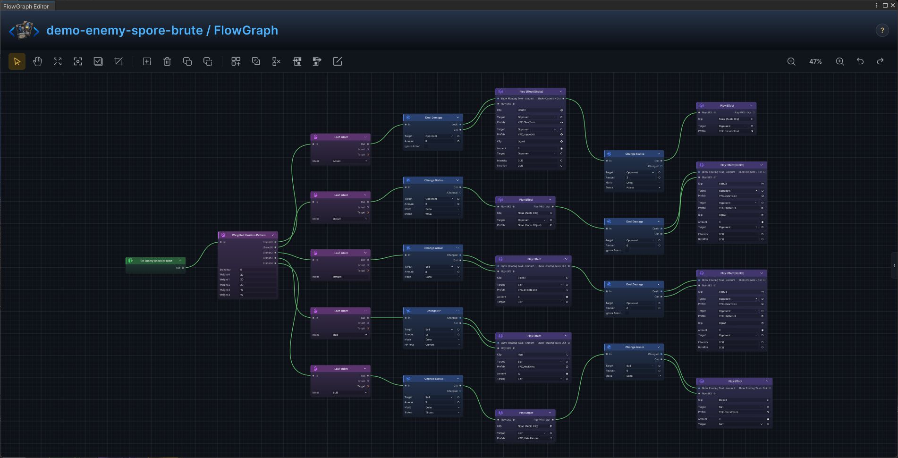The height and width of the screenshot is (458, 898).
Task: Click the Change HP node icon
Action: click(408, 311)
